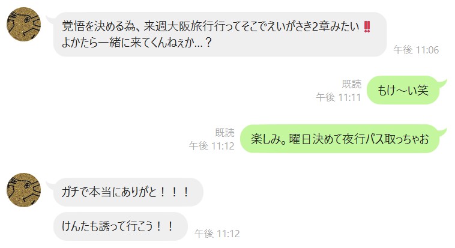Click the 午後 11:06 timestamp

click(x=416, y=50)
